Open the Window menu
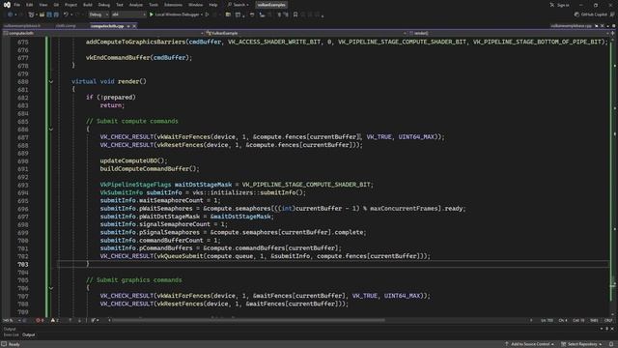 (x=195, y=5)
